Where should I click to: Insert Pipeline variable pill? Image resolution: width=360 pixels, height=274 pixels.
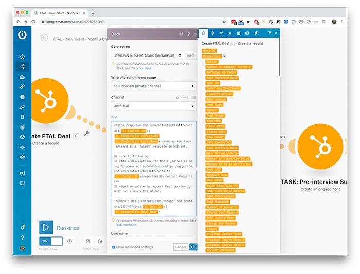213,121
